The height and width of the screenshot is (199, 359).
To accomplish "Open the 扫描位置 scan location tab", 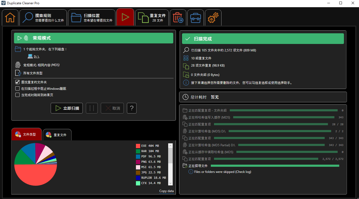I will click(92, 18).
